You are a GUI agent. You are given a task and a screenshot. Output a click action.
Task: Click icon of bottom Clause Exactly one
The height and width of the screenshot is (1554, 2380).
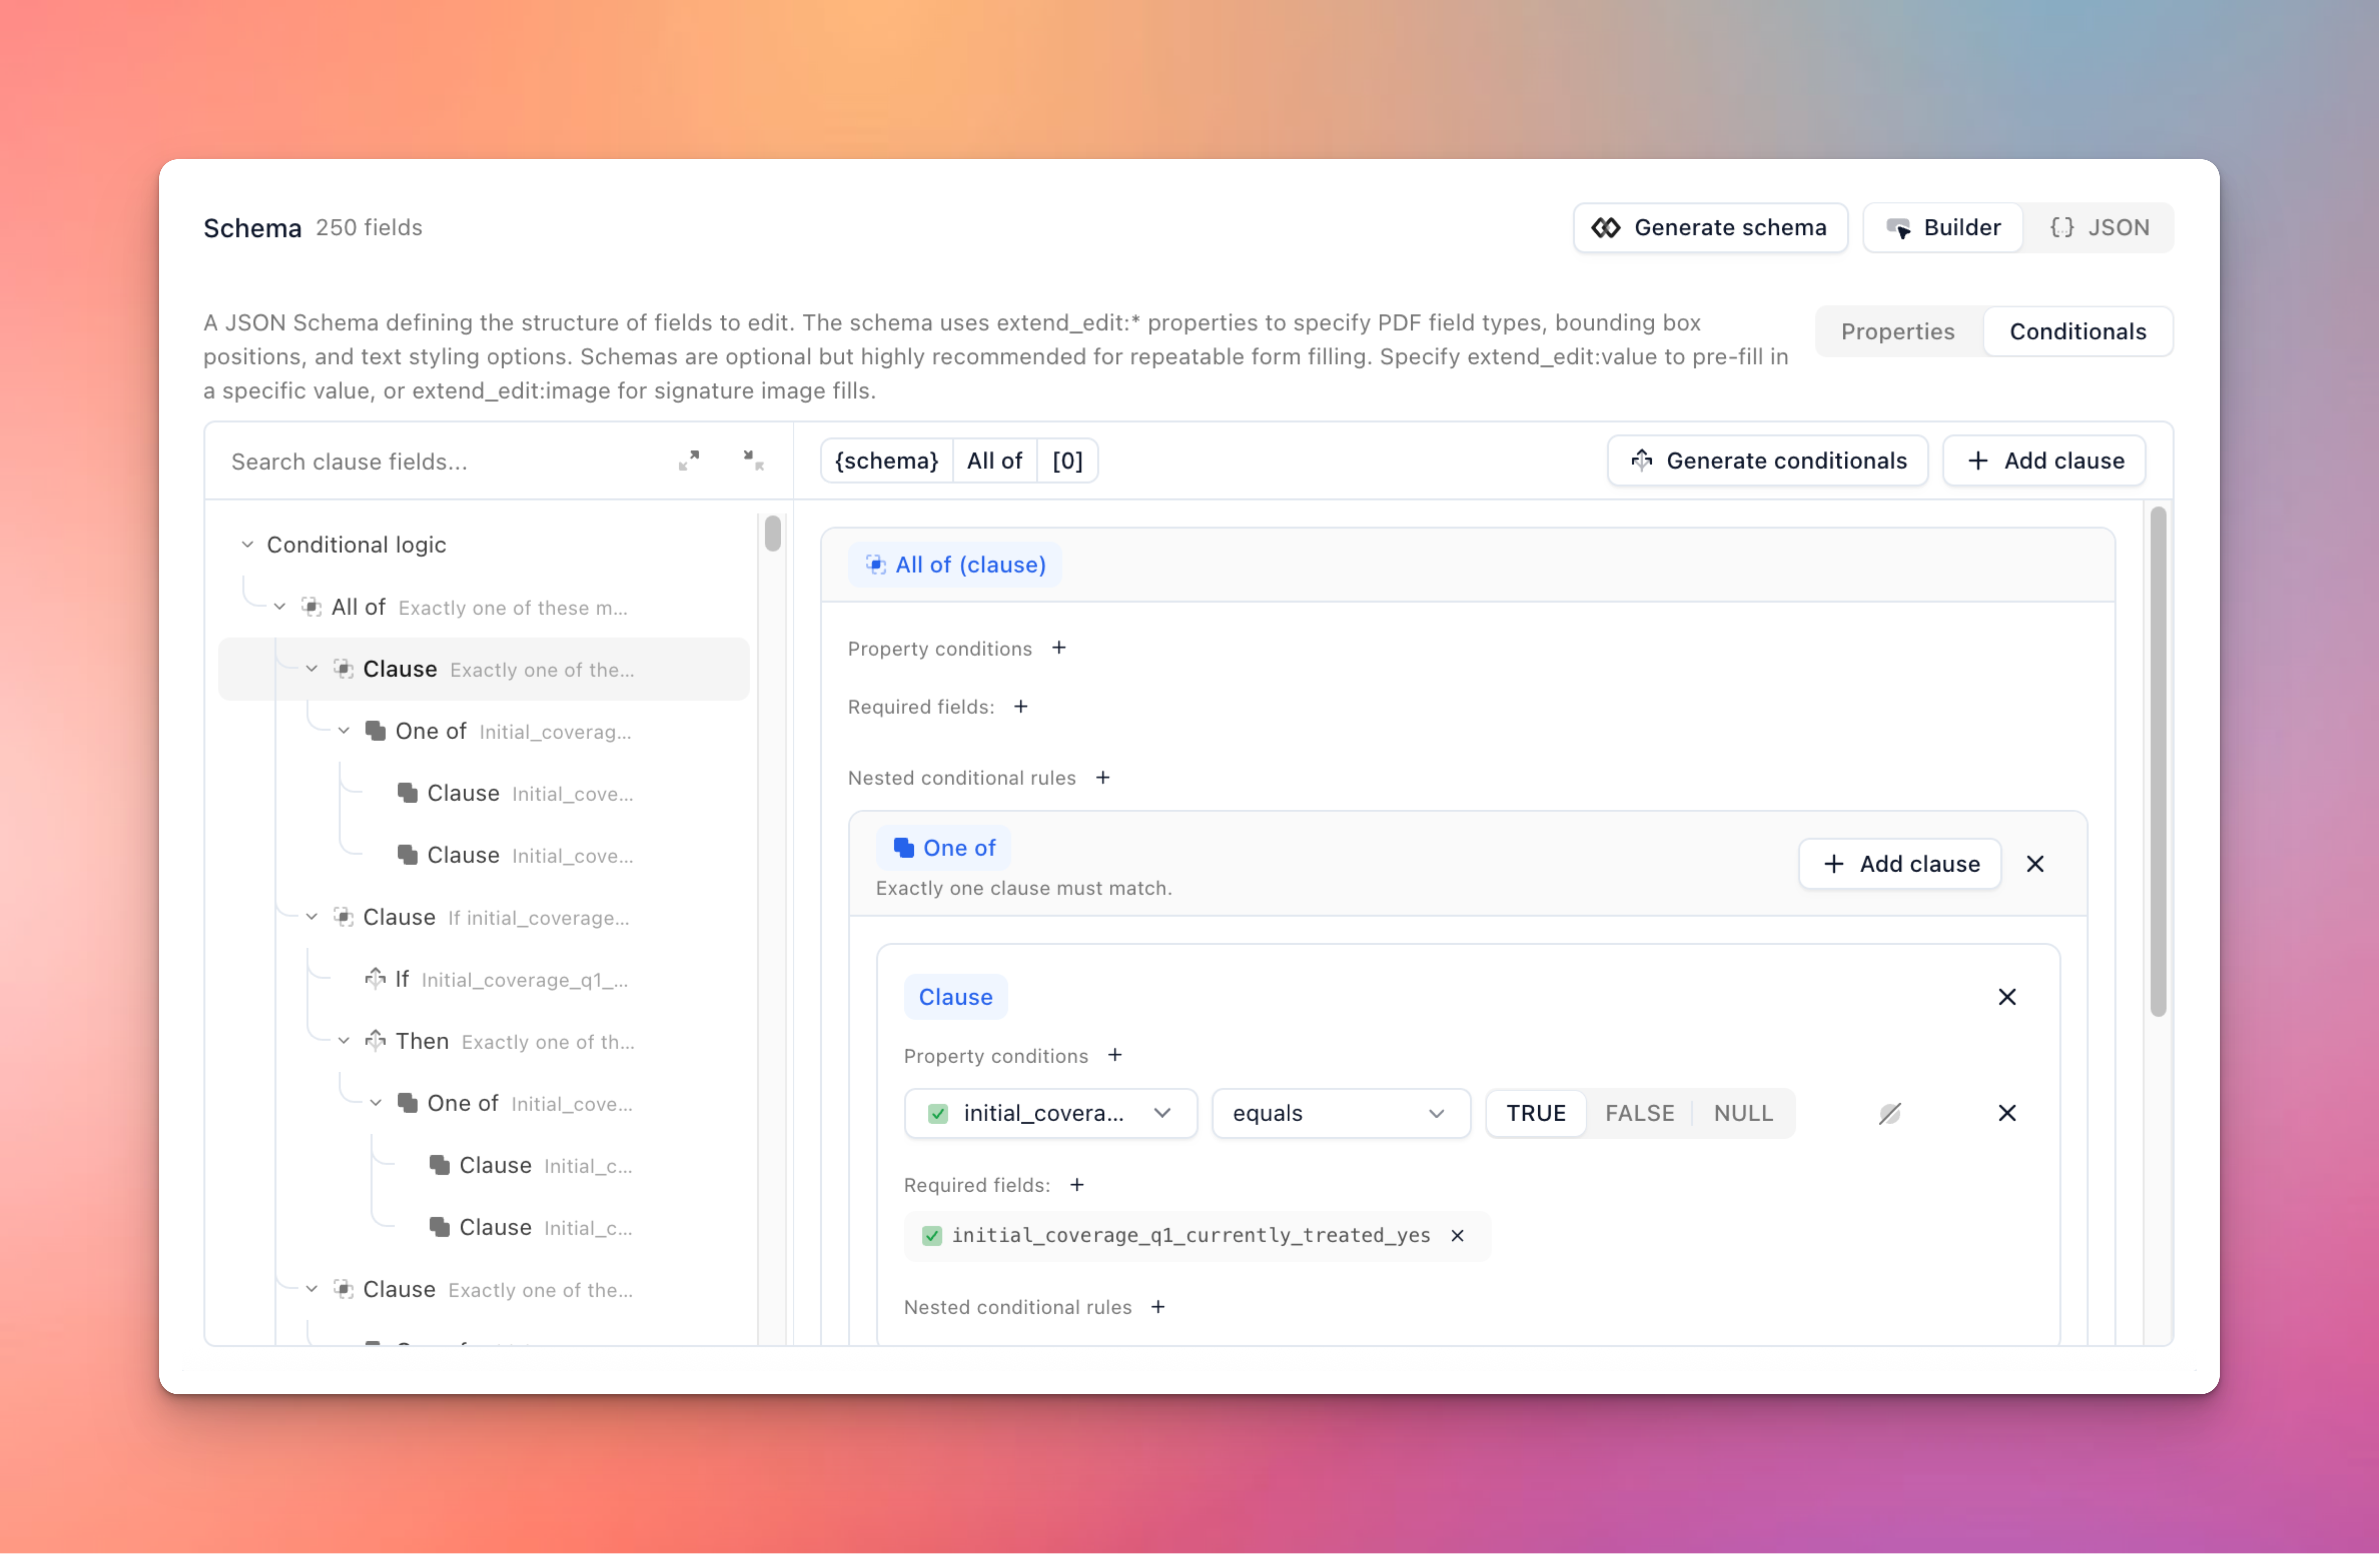point(343,1289)
